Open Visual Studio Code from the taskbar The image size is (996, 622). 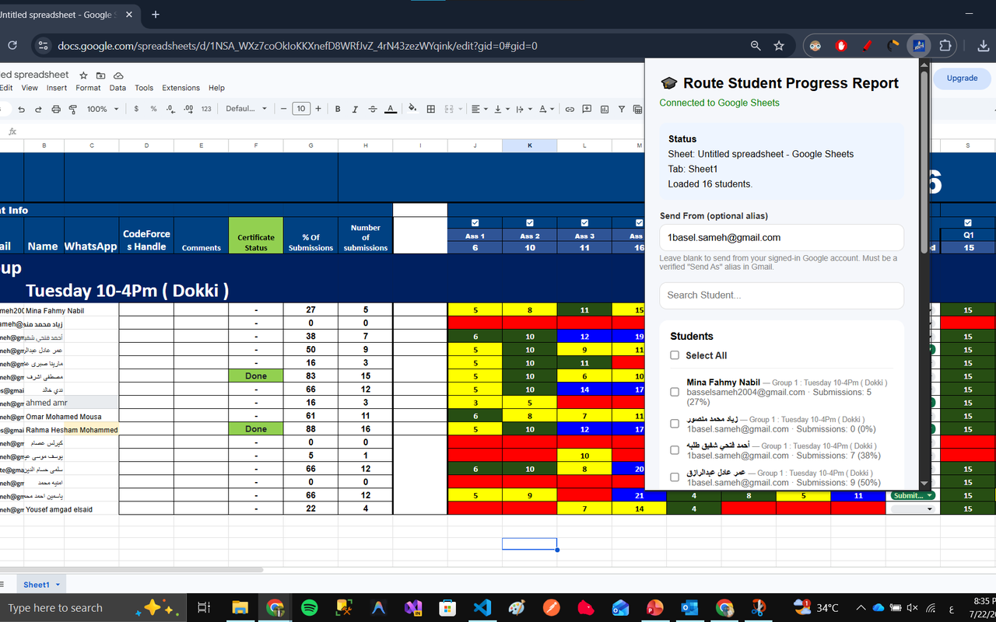point(482,608)
